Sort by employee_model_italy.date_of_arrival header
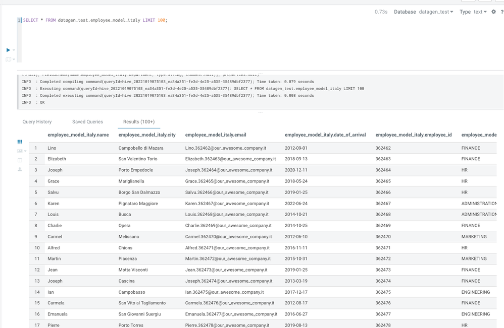The image size is (504, 328). point(325,135)
